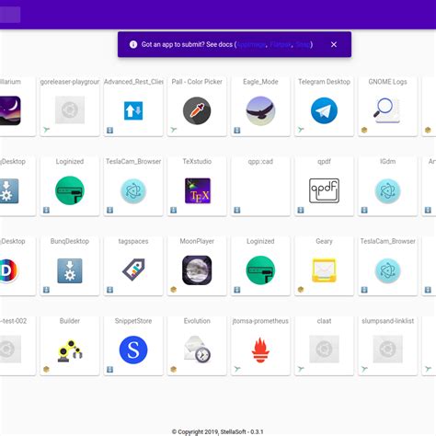436x436 pixels.
Task: Click the flatpak badge on MoonPlayer card
Action: (x=174, y=290)
